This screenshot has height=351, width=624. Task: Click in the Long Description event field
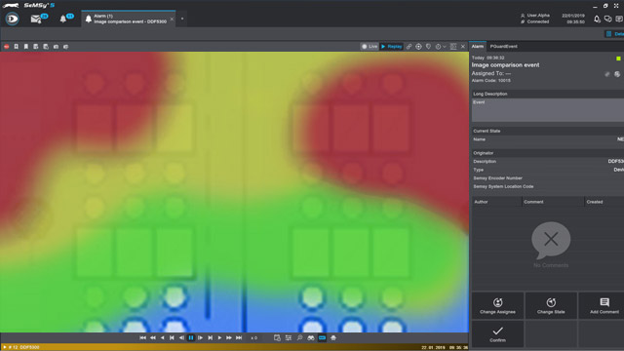[x=548, y=110]
